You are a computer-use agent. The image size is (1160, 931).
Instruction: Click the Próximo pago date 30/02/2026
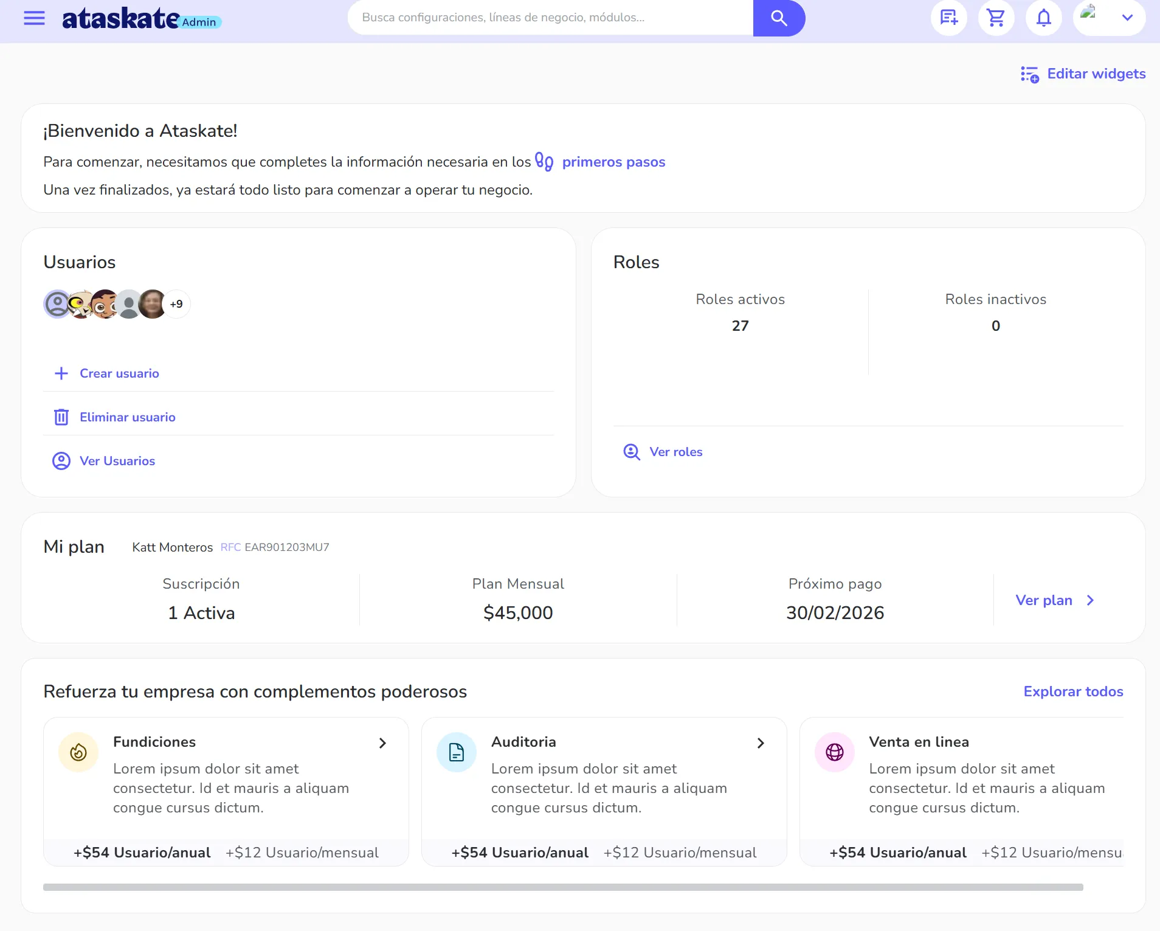tap(835, 612)
